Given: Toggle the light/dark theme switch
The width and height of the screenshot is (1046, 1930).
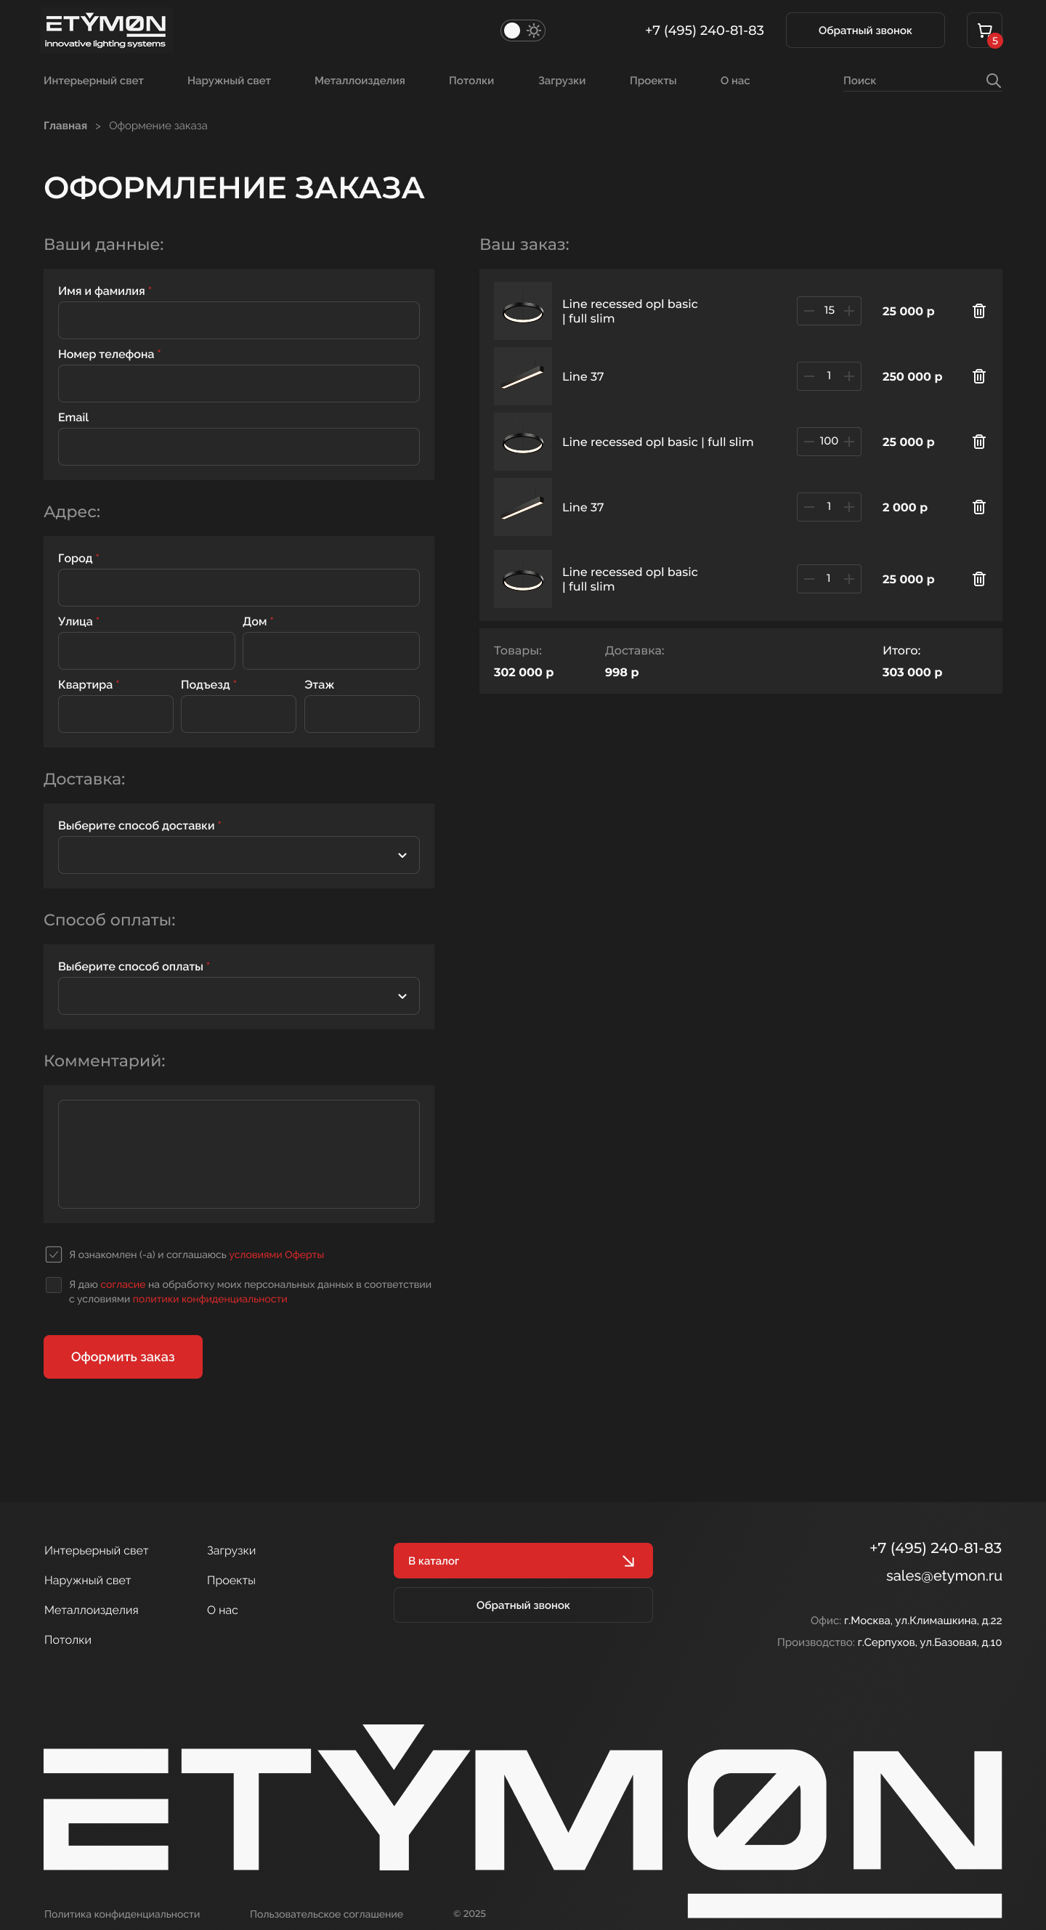Looking at the screenshot, I should tap(522, 31).
